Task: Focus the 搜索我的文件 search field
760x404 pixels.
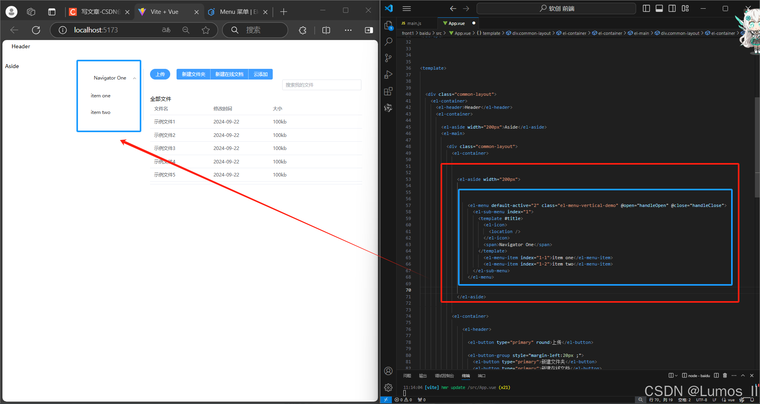Action: pyautogui.click(x=321, y=85)
